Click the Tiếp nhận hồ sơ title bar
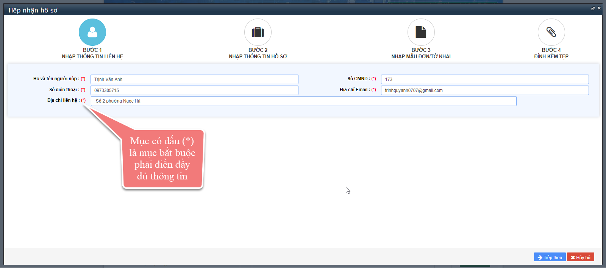The height and width of the screenshot is (268, 606). [x=265, y=10]
